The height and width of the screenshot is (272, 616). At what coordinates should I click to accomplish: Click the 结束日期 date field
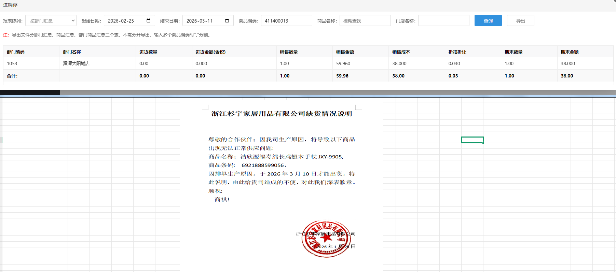tap(204, 21)
